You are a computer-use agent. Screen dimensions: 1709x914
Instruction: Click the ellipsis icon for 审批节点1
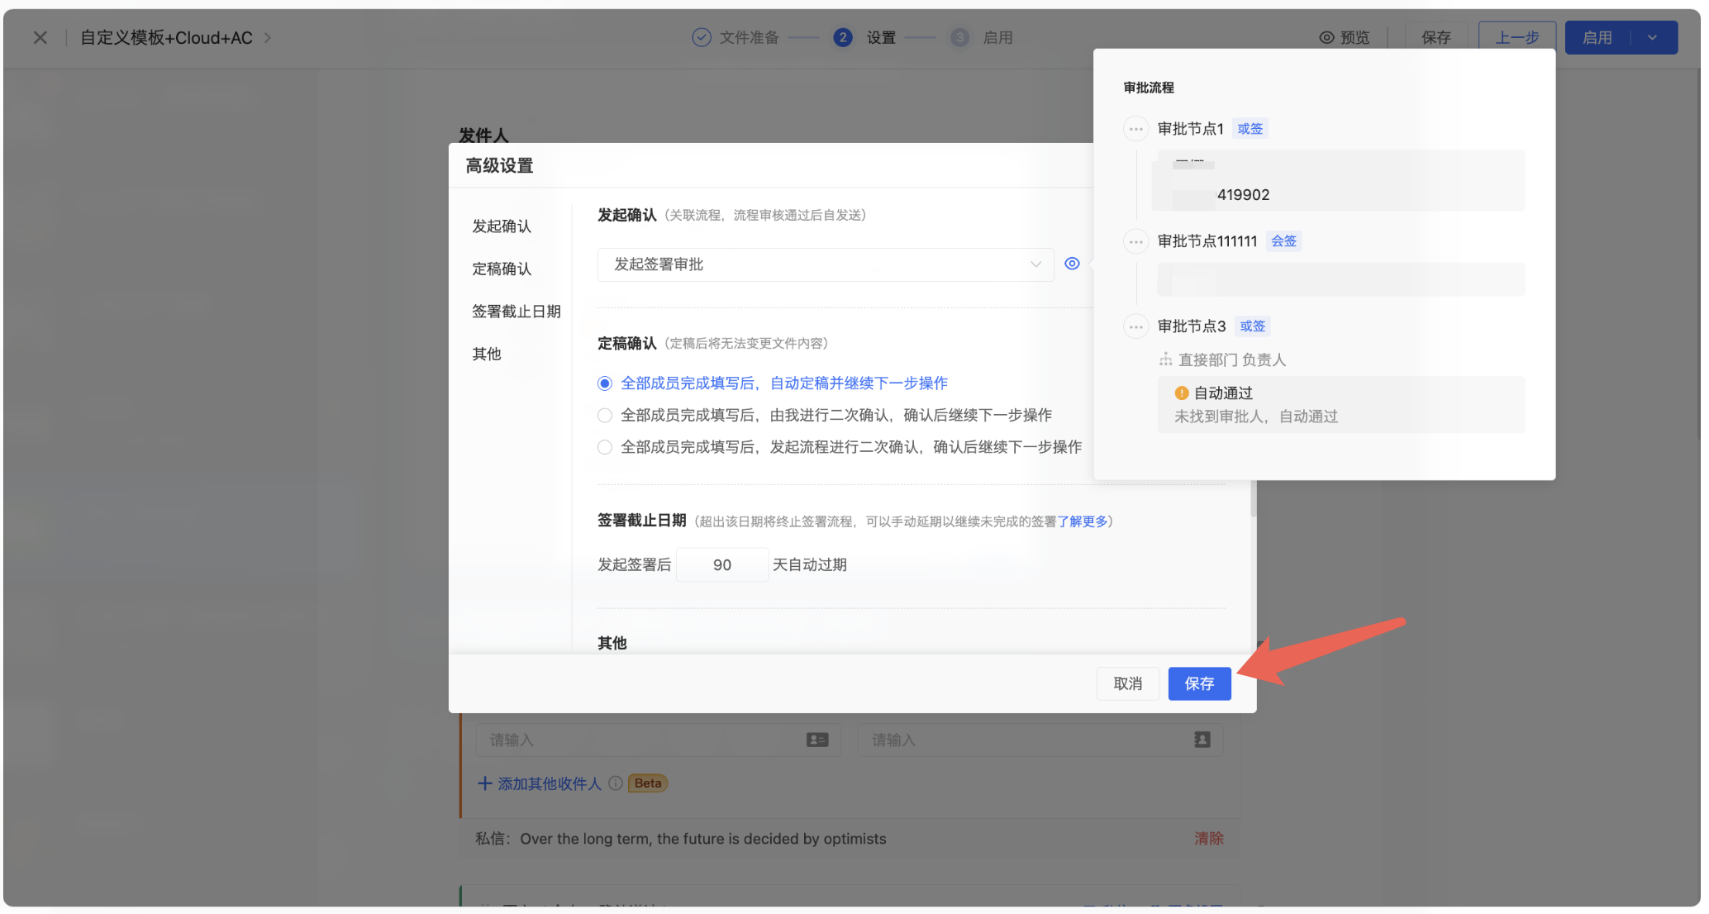pos(1136,129)
